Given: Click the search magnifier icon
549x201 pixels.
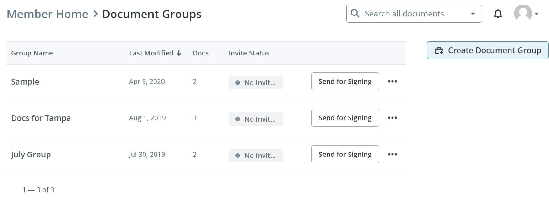Looking at the screenshot, I should [355, 14].
